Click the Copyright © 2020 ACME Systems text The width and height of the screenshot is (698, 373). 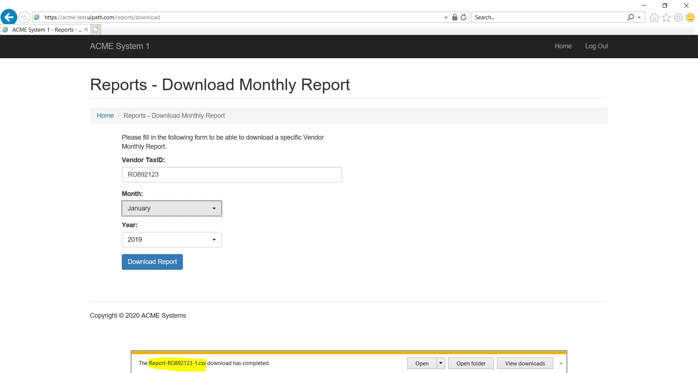[138, 316]
